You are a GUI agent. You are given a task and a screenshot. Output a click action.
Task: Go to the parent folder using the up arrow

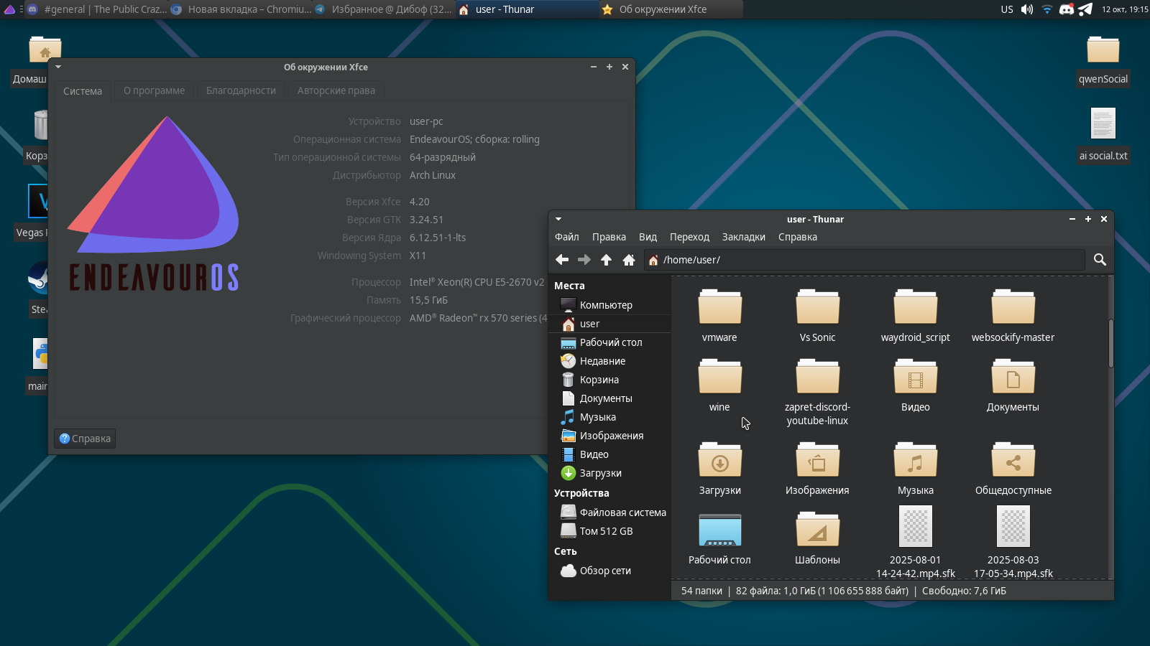[x=606, y=260]
